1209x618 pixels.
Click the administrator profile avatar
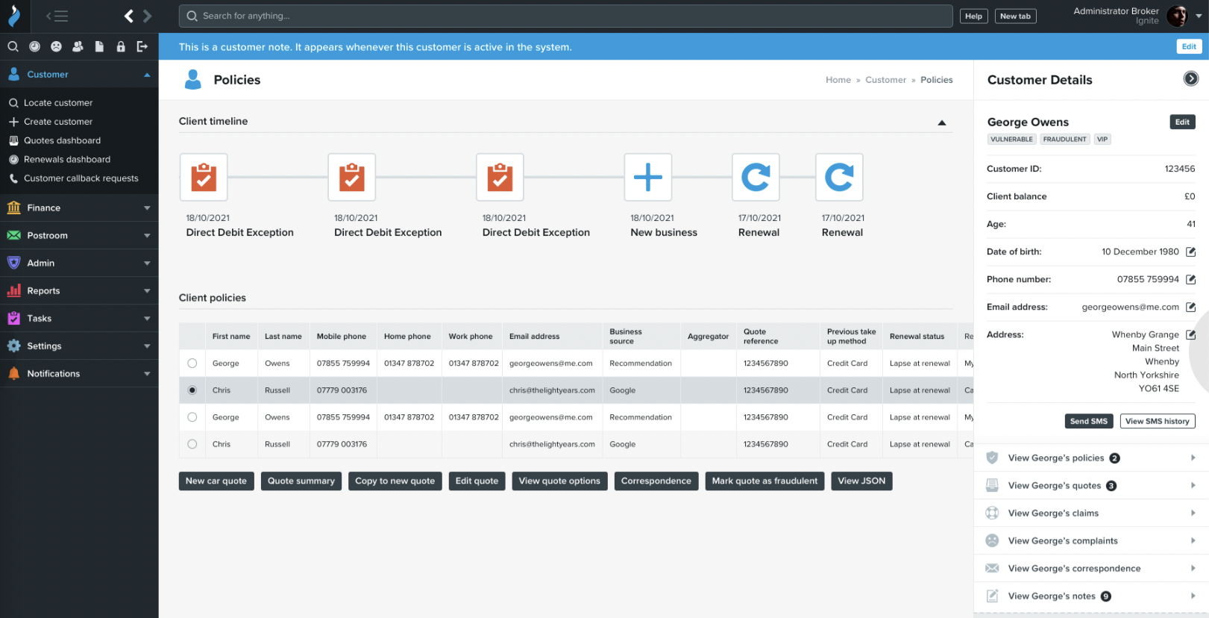click(x=1177, y=16)
